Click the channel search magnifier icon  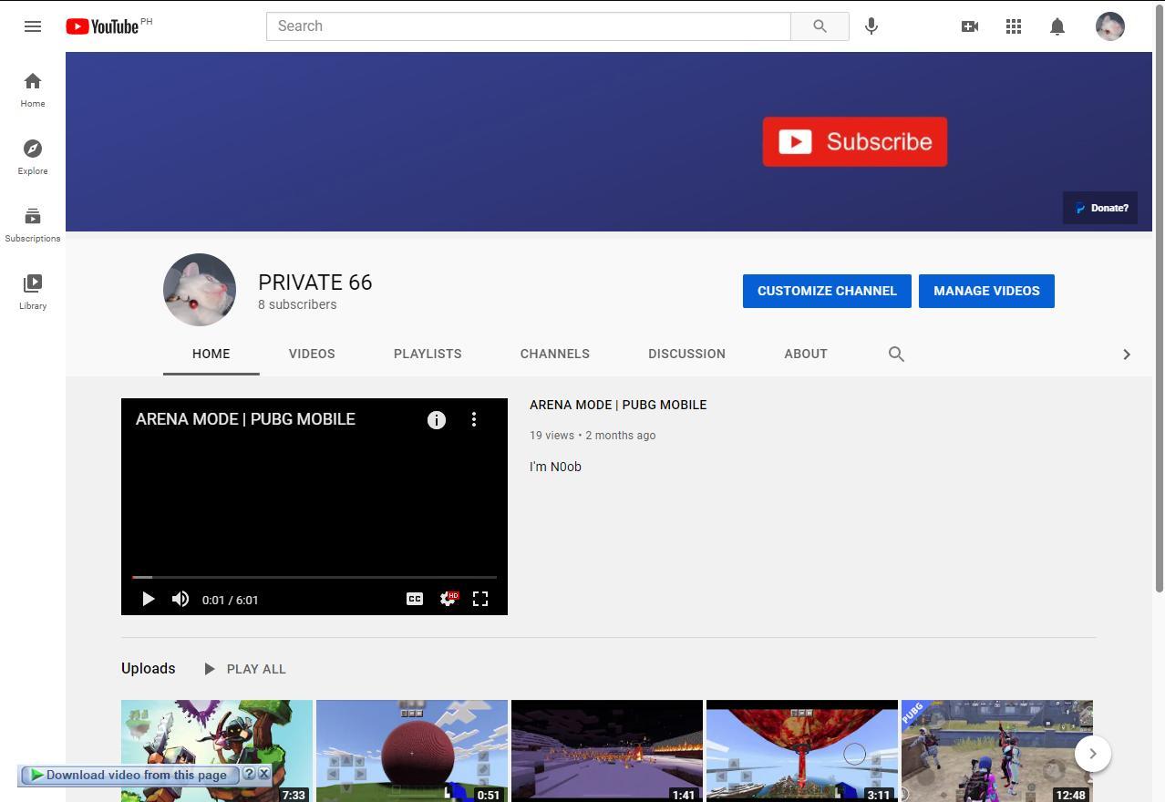pos(896,354)
